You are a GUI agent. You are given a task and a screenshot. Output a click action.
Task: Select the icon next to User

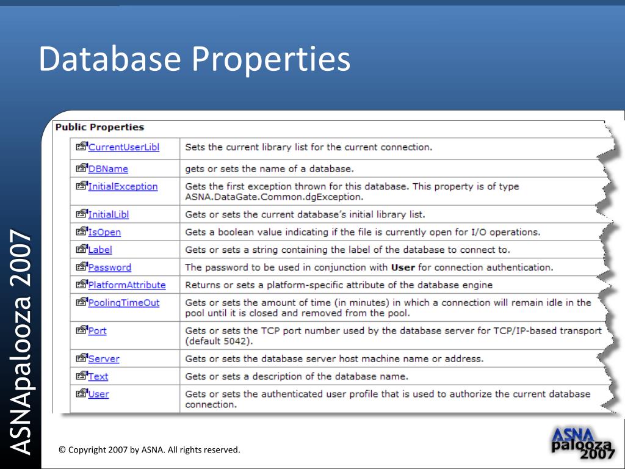coord(82,393)
